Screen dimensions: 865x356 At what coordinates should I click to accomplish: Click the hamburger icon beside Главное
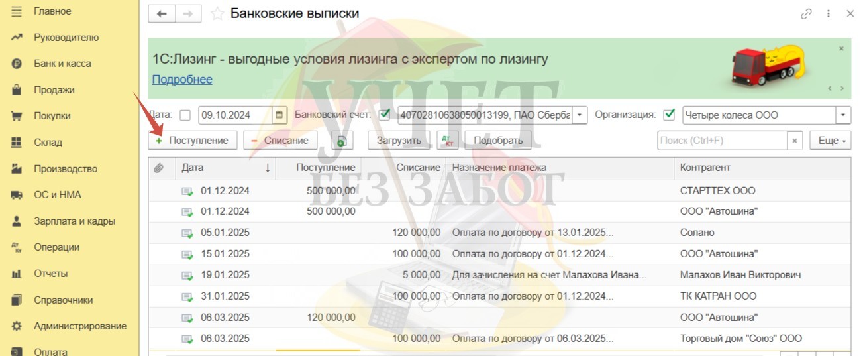(x=17, y=11)
